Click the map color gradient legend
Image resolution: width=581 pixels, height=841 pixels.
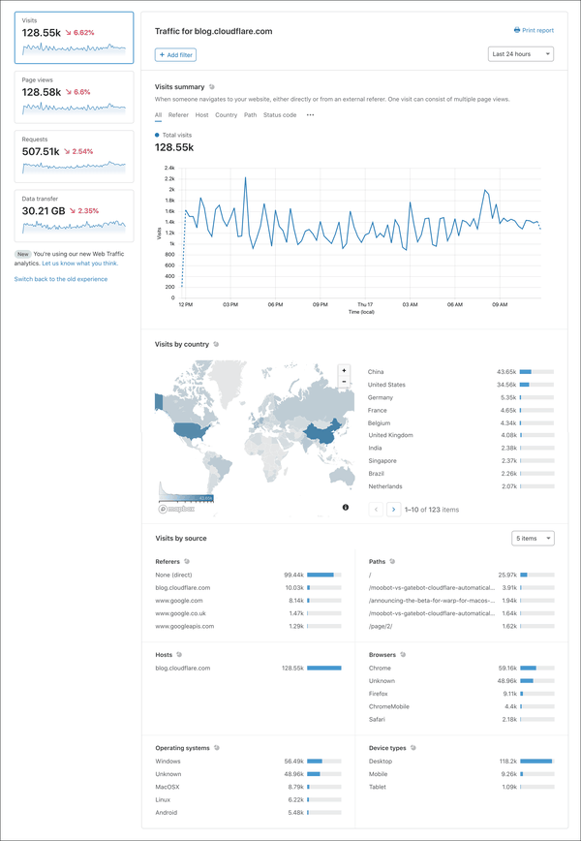click(186, 496)
